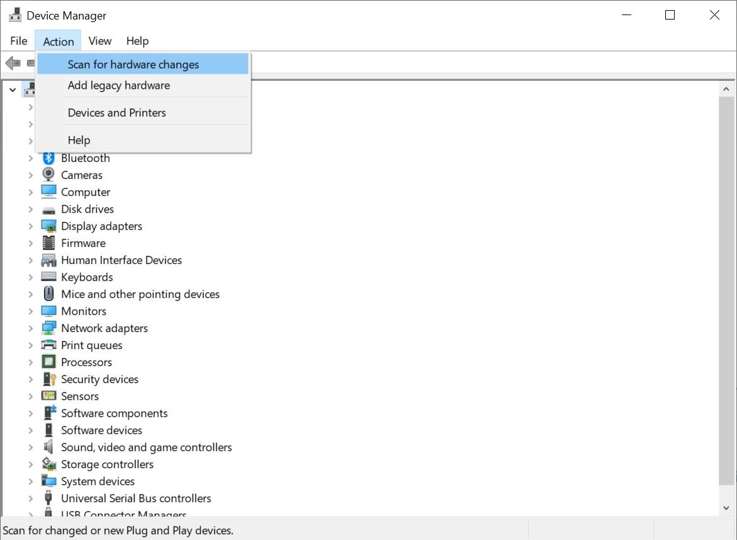Click the Display adapters icon

(x=48, y=226)
